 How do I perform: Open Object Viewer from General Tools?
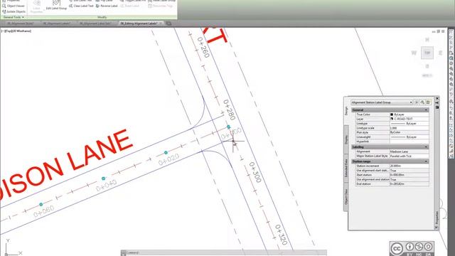coord(14,6)
